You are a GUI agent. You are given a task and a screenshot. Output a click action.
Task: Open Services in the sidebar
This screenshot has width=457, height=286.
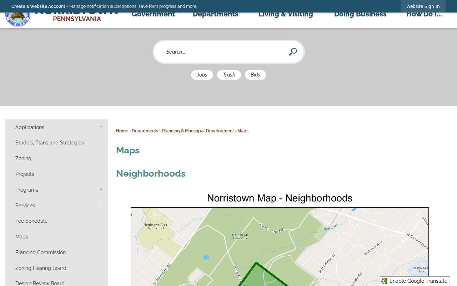point(25,206)
